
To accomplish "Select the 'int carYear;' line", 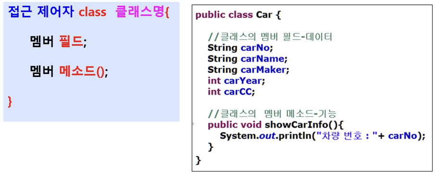I will click(237, 81).
